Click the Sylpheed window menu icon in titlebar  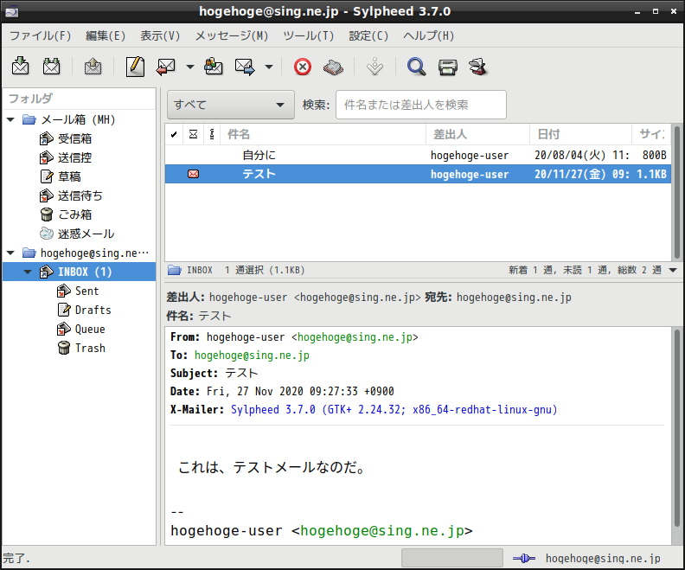pyautogui.click(x=12, y=11)
